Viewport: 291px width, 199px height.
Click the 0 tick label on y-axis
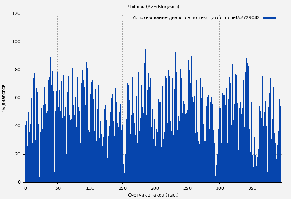(19, 182)
